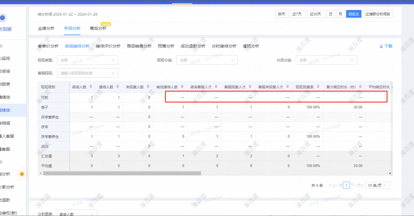Click the heart logo icon in sidebar
Viewport: 414px width, 216px height.
coord(2,18)
